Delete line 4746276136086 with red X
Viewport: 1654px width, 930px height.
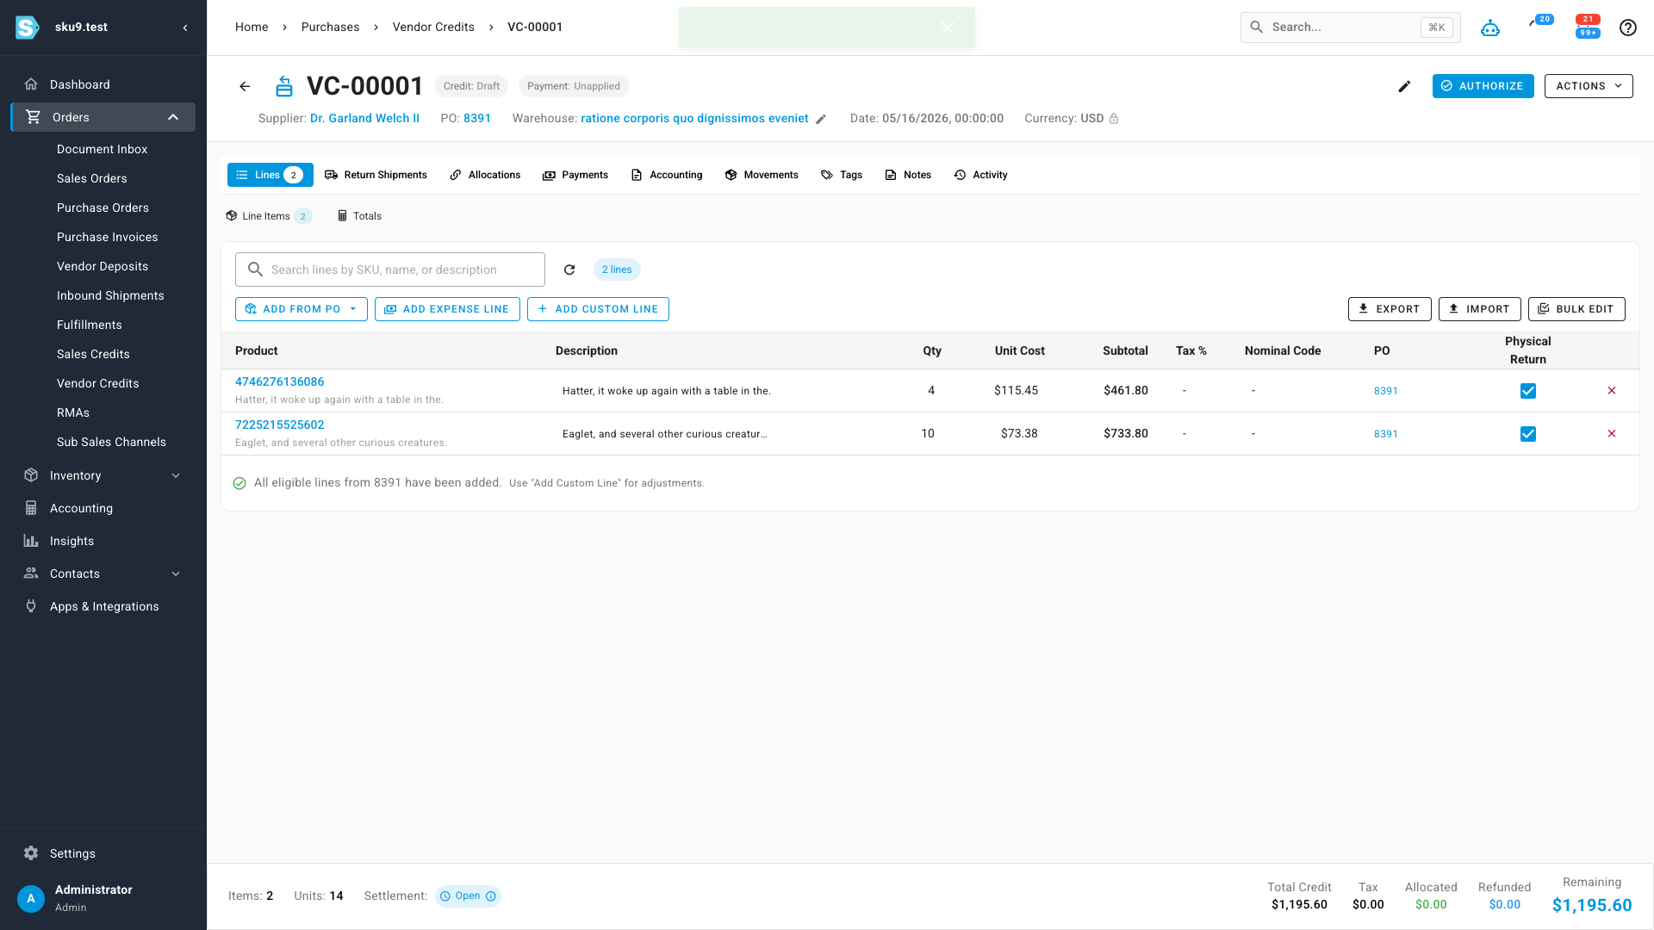coord(1612,391)
